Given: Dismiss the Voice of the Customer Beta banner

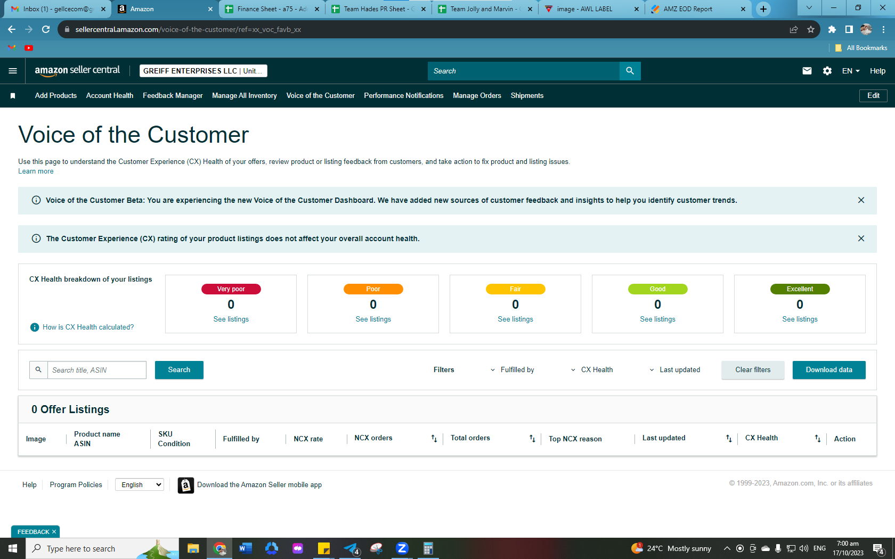Looking at the screenshot, I should 861,200.
